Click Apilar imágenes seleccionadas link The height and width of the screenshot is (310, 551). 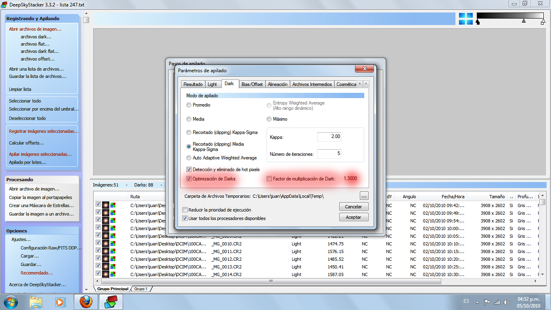(x=40, y=154)
